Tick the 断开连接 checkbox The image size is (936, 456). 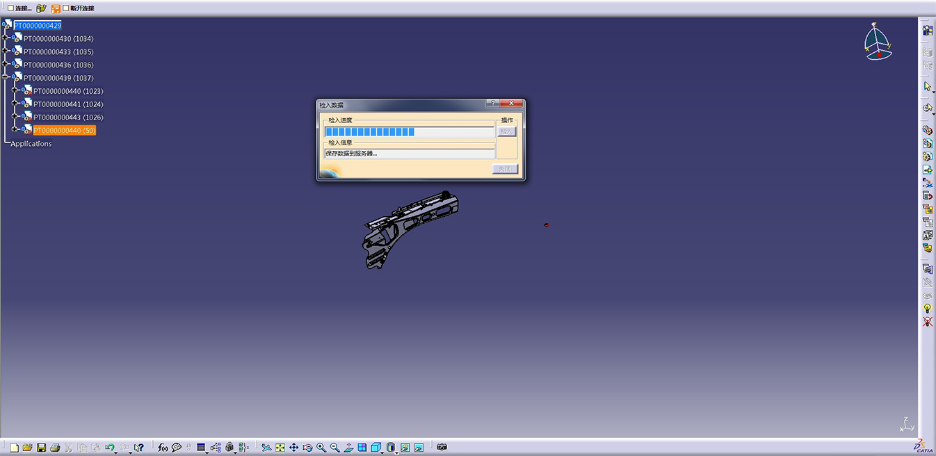pyautogui.click(x=66, y=8)
